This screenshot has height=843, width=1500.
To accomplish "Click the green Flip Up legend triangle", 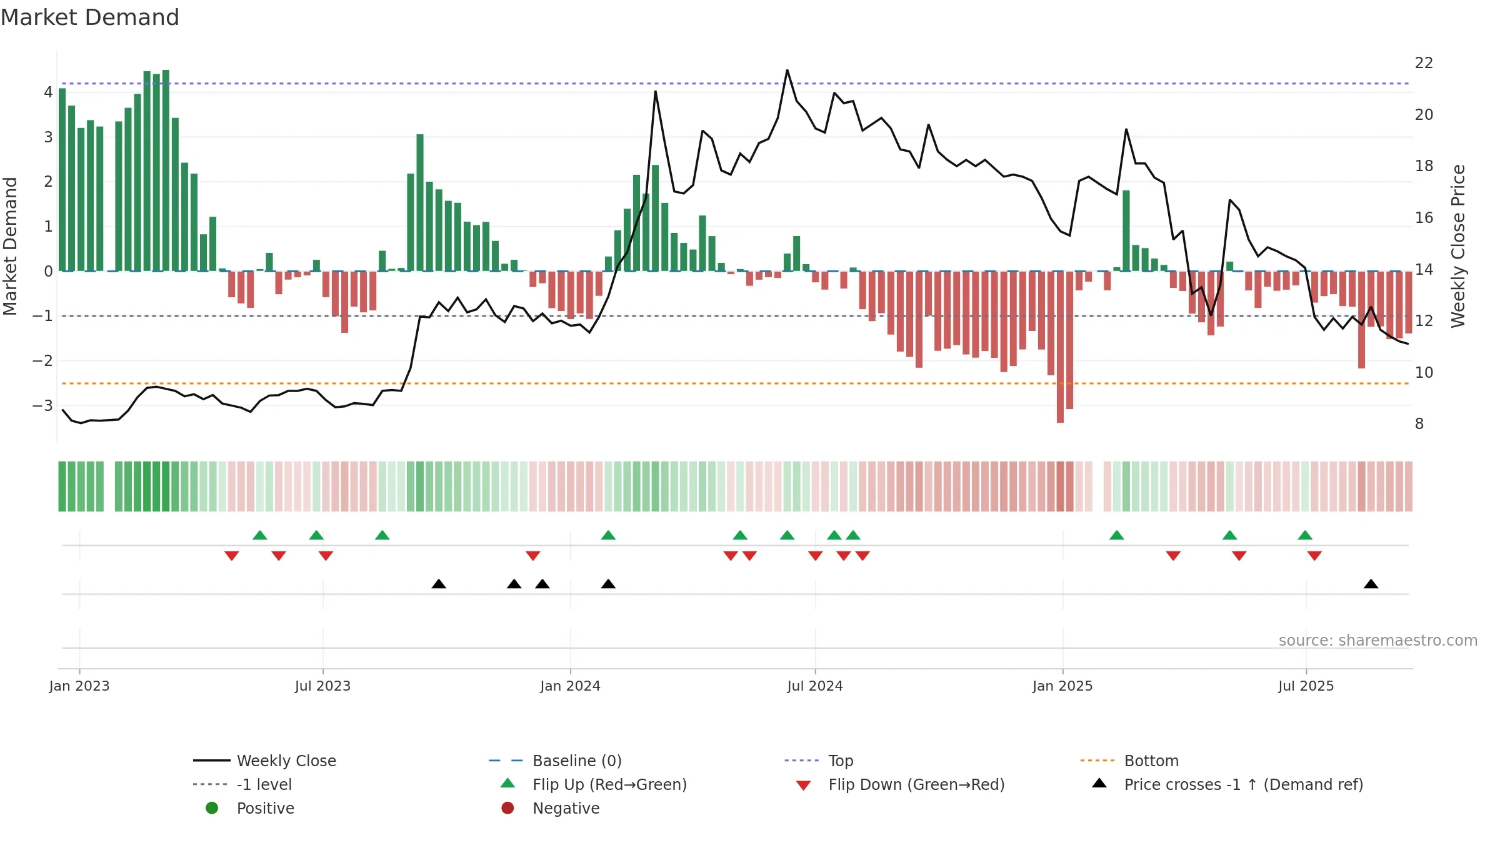I will [x=507, y=783].
